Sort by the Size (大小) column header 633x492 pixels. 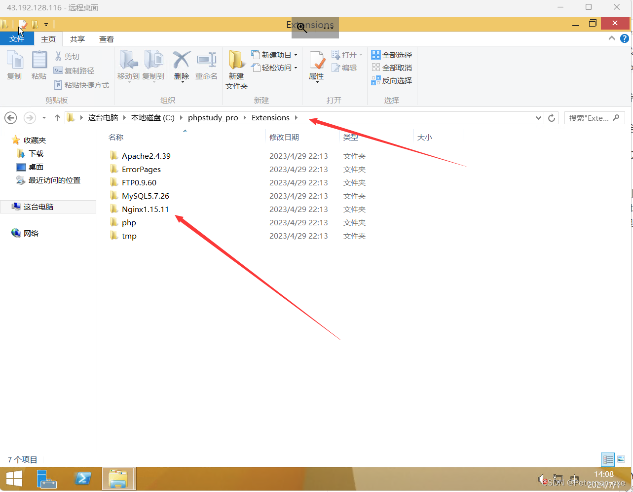tap(425, 138)
